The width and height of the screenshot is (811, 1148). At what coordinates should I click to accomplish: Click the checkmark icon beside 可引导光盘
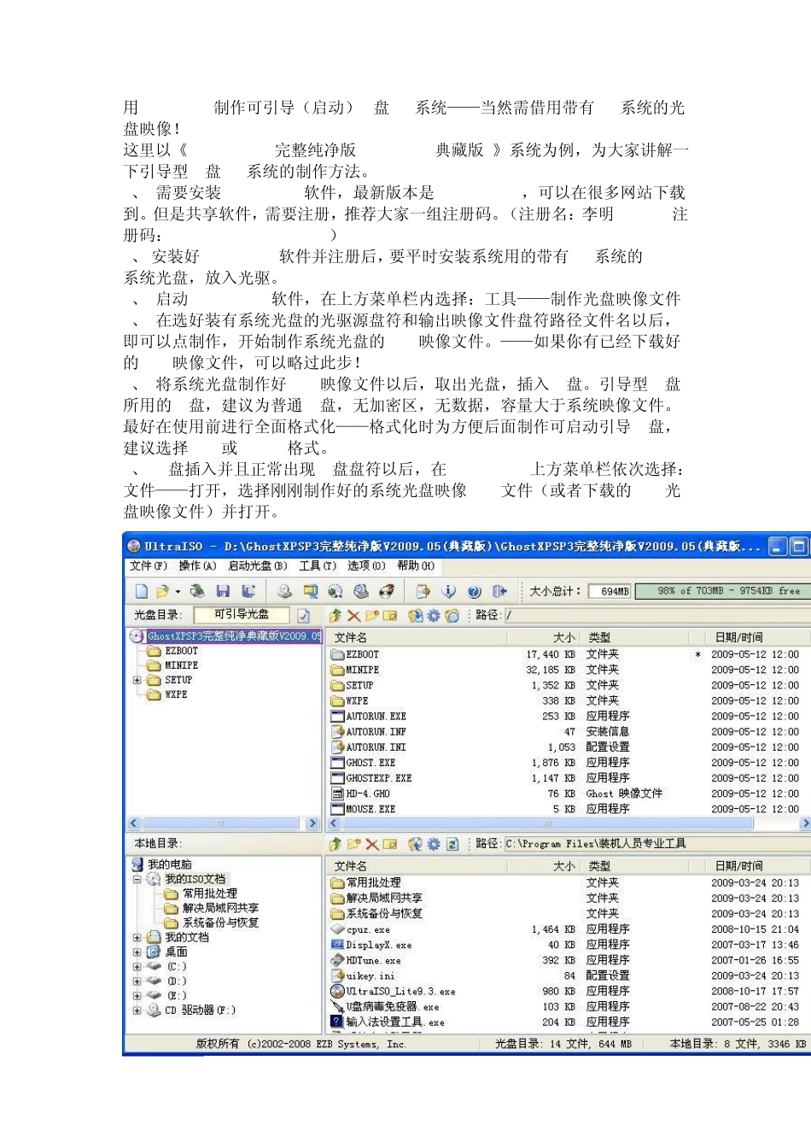tap(303, 615)
